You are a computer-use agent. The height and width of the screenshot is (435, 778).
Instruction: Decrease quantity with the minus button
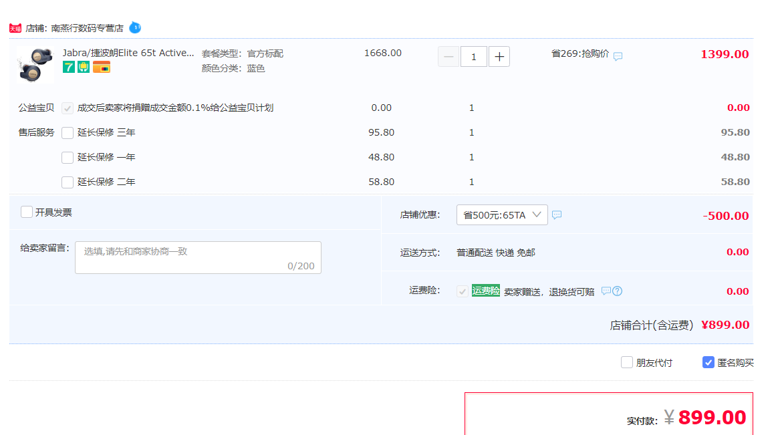[448, 57]
